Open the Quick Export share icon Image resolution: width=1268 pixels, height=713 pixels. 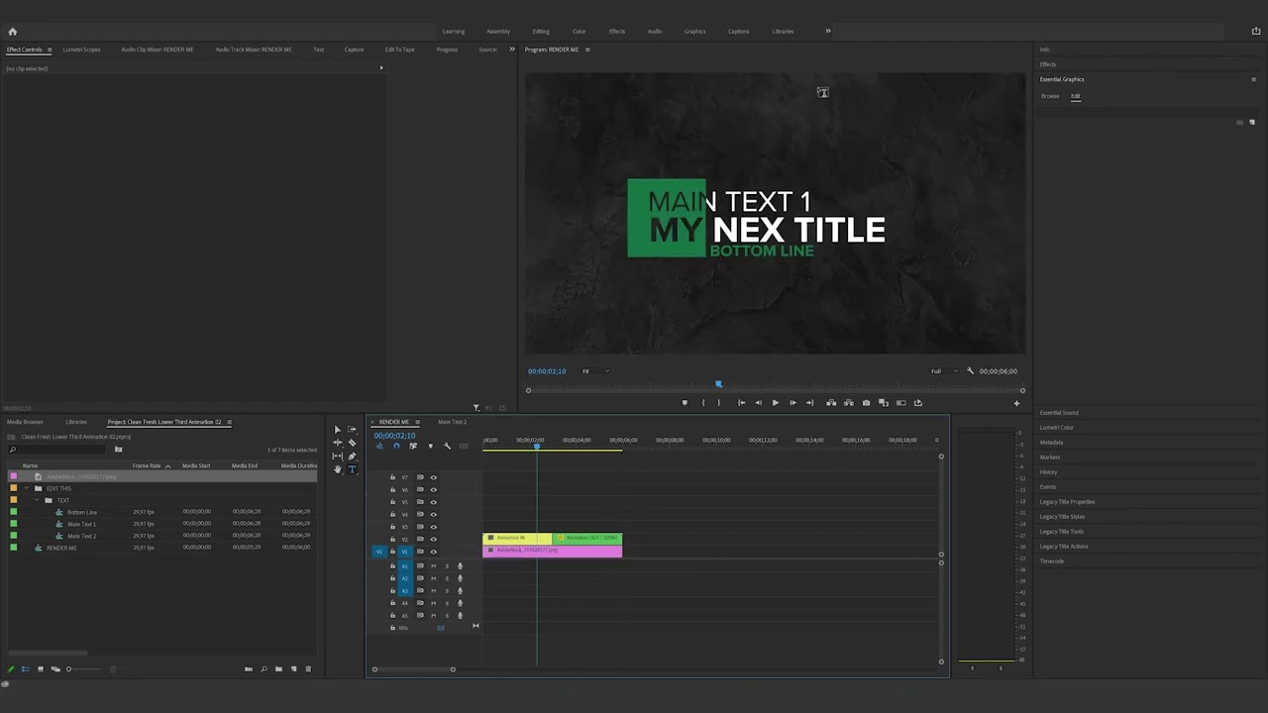click(x=1256, y=32)
